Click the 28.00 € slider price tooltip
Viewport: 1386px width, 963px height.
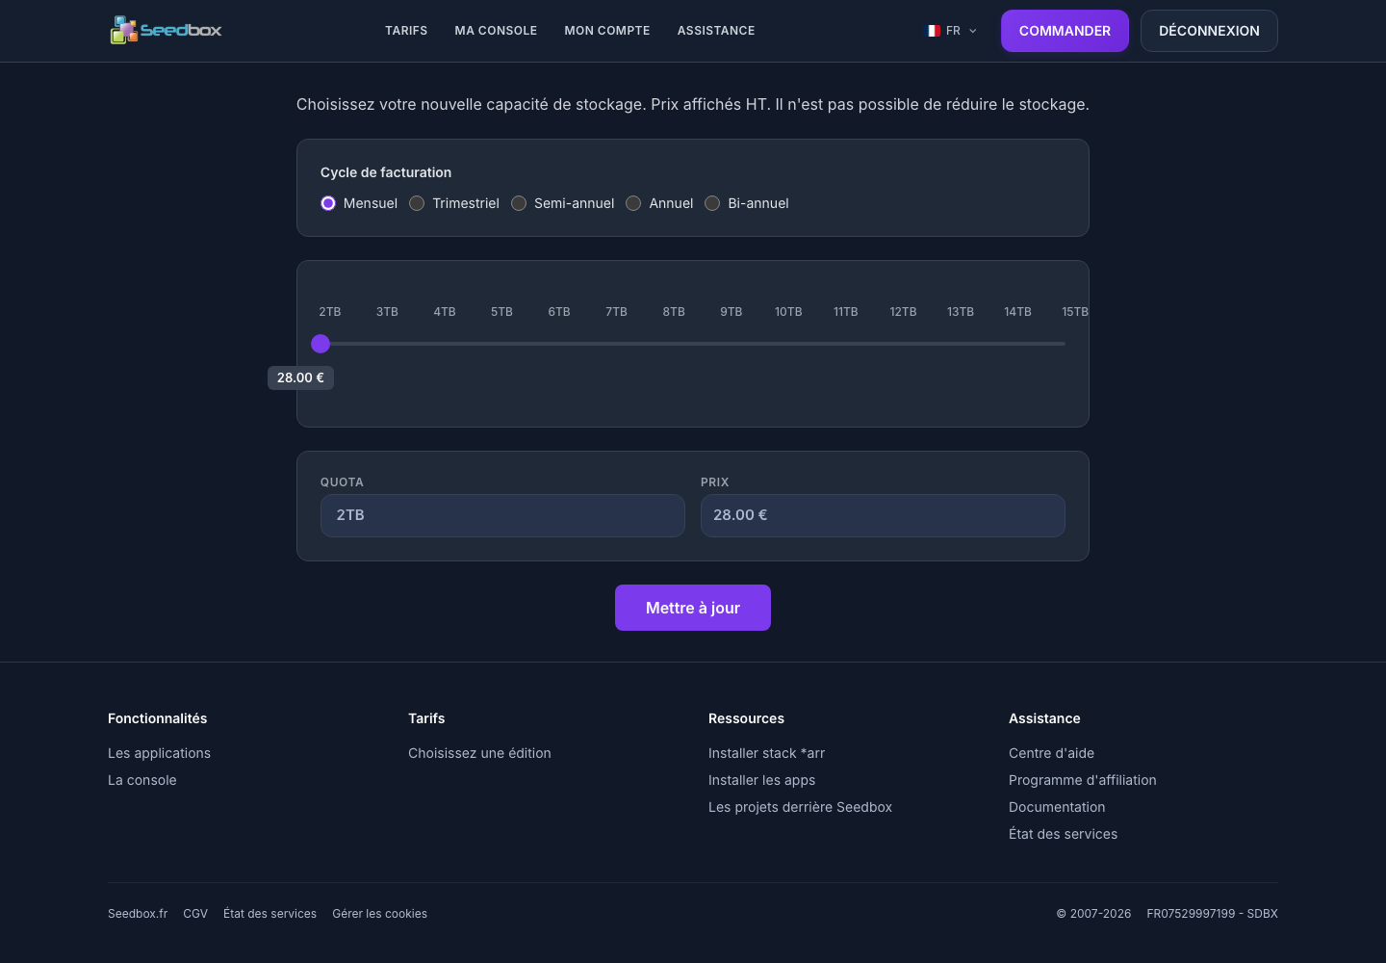click(300, 377)
